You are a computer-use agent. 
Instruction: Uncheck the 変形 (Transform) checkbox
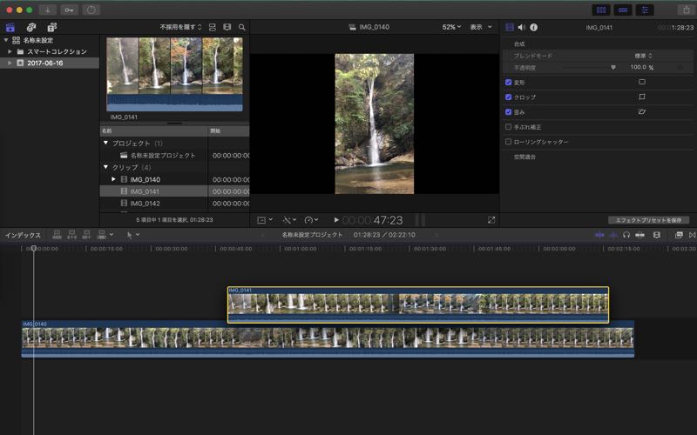(x=509, y=82)
